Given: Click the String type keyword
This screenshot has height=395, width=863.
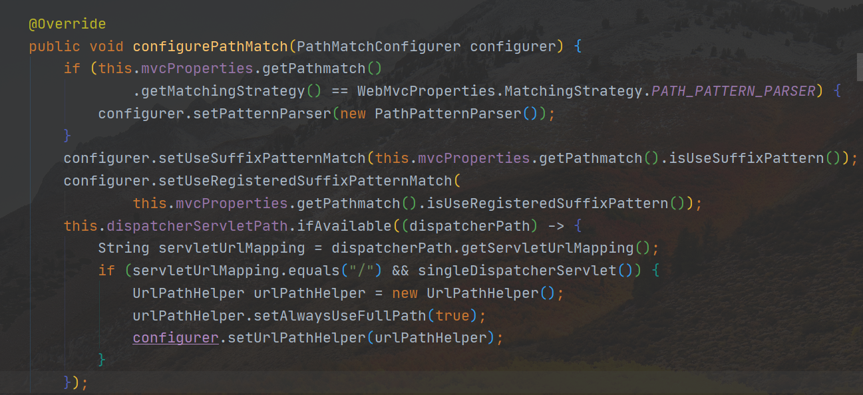Looking at the screenshot, I should 124,249.
